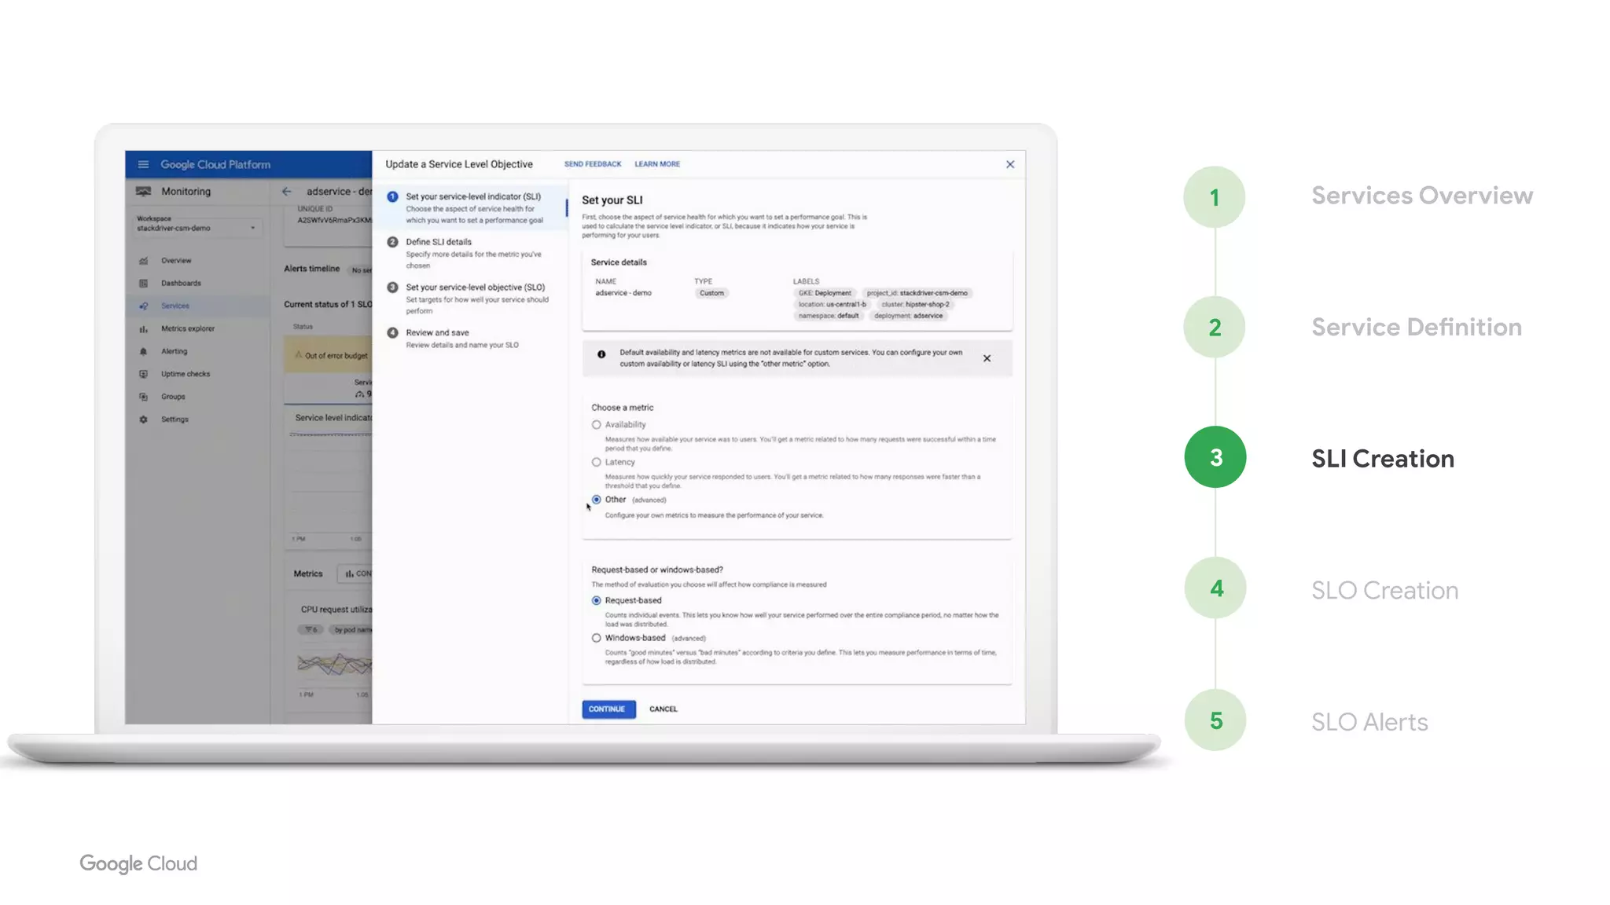This screenshot has width=1610, height=905.
Task: Click the LEARN MORE link
Action: click(x=657, y=164)
